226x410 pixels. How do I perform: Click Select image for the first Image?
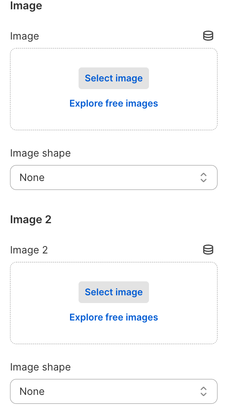(x=113, y=78)
